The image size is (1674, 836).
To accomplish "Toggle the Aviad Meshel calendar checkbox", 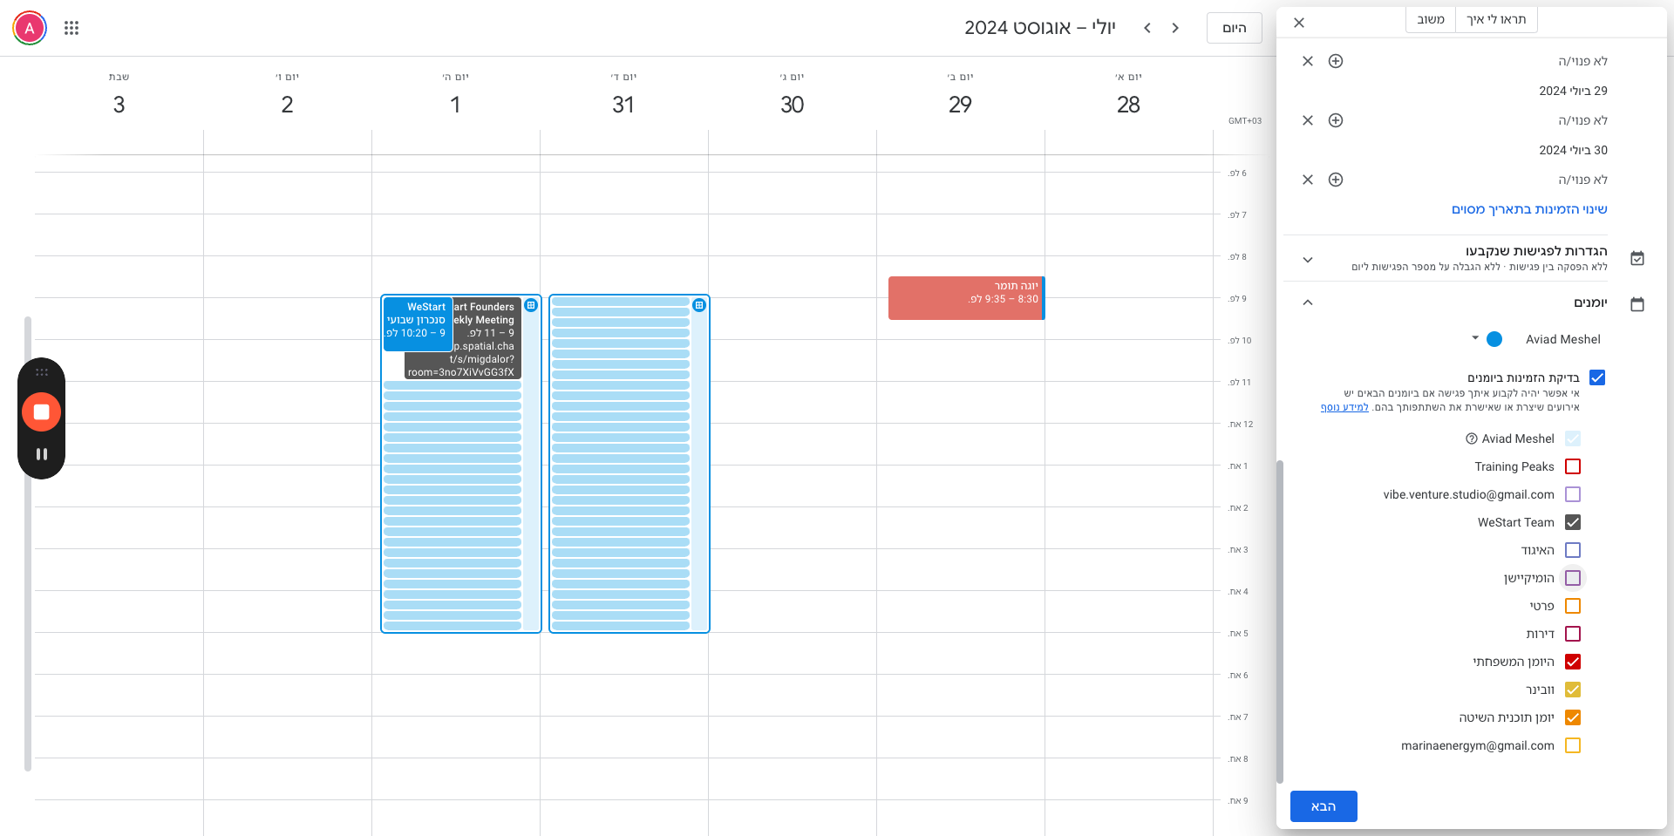I will [1573, 438].
